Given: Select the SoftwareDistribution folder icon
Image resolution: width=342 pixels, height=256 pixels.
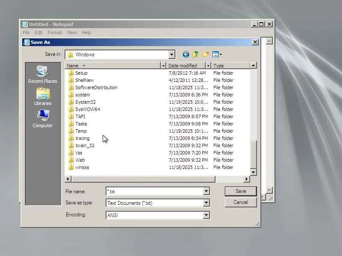Looking at the screenshot, I should [71, 87].
